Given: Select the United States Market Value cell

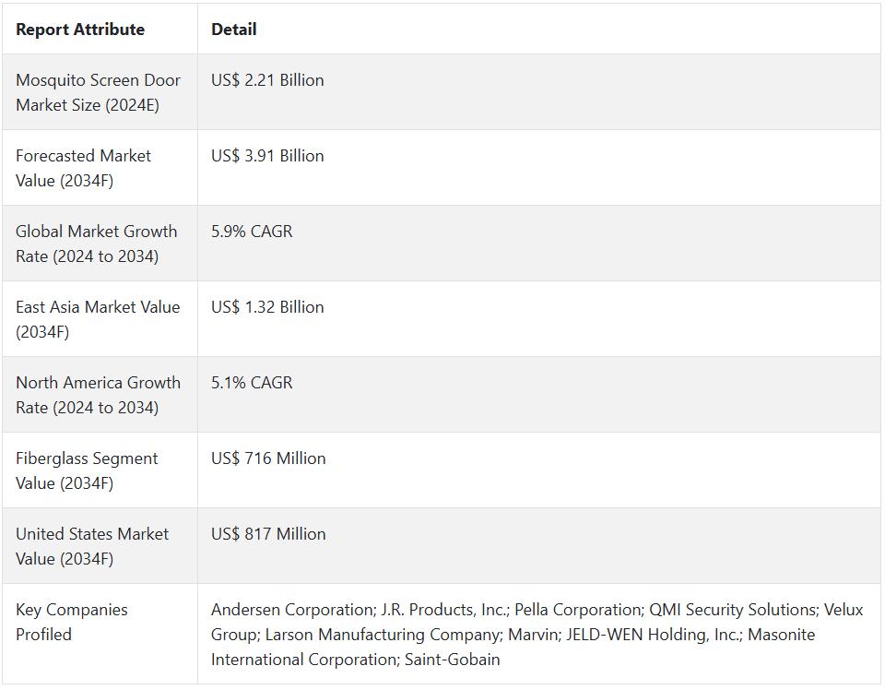Looking at the screenshot, I should click(x=92, y=546).
